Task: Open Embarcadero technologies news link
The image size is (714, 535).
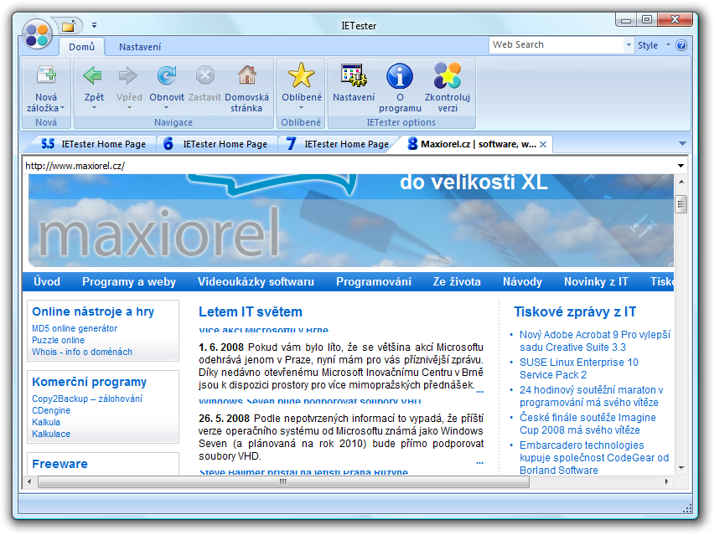Action: [x=594, y=458]
